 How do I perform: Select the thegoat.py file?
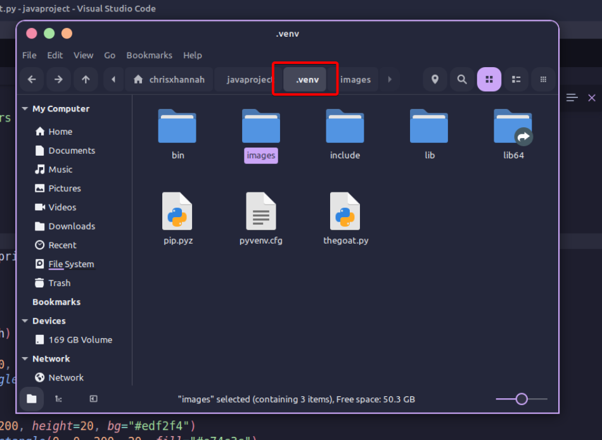click(x=345, y=218)
